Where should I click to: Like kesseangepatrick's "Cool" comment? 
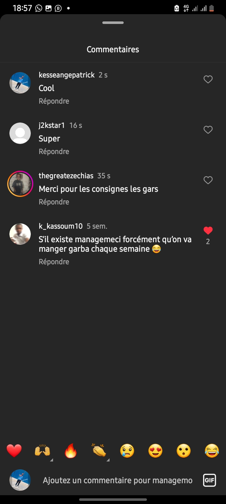click(208, 79)
